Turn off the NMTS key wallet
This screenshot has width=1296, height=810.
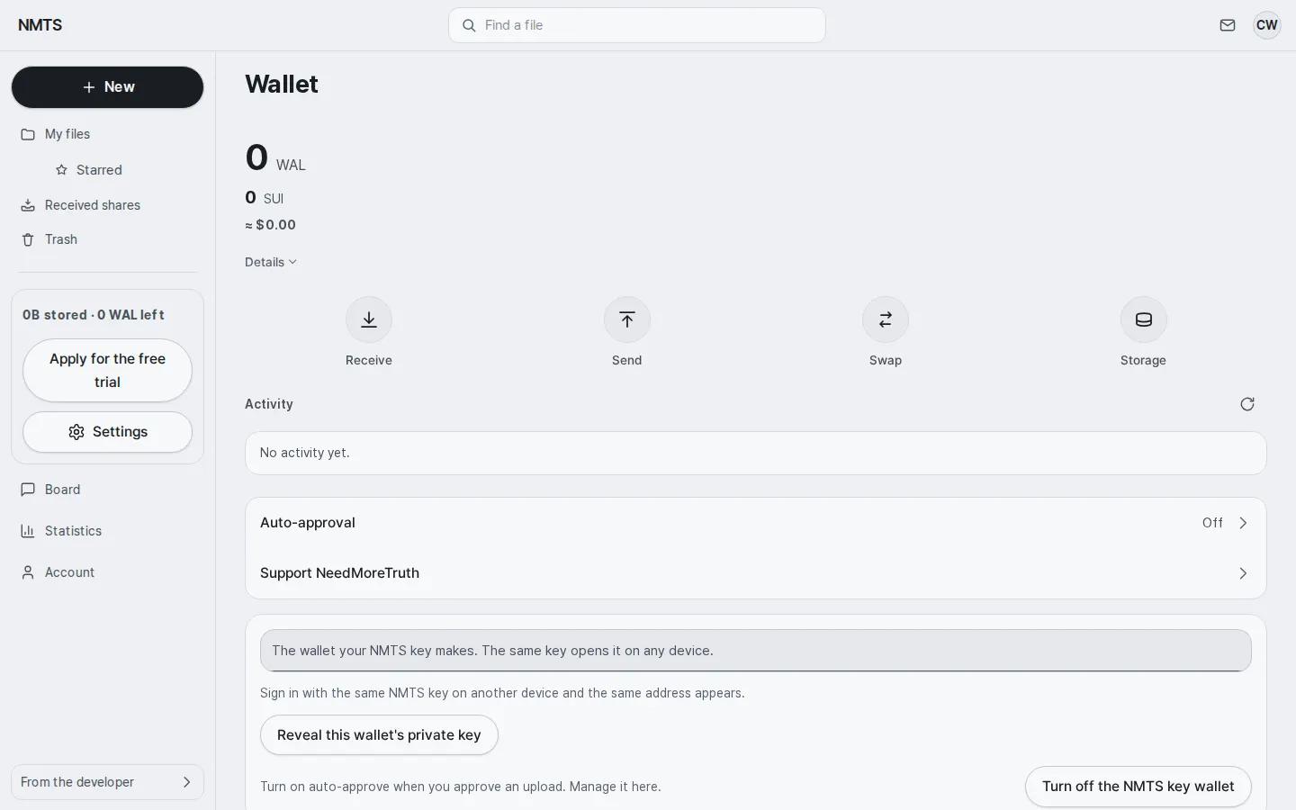coord(1138,787)
